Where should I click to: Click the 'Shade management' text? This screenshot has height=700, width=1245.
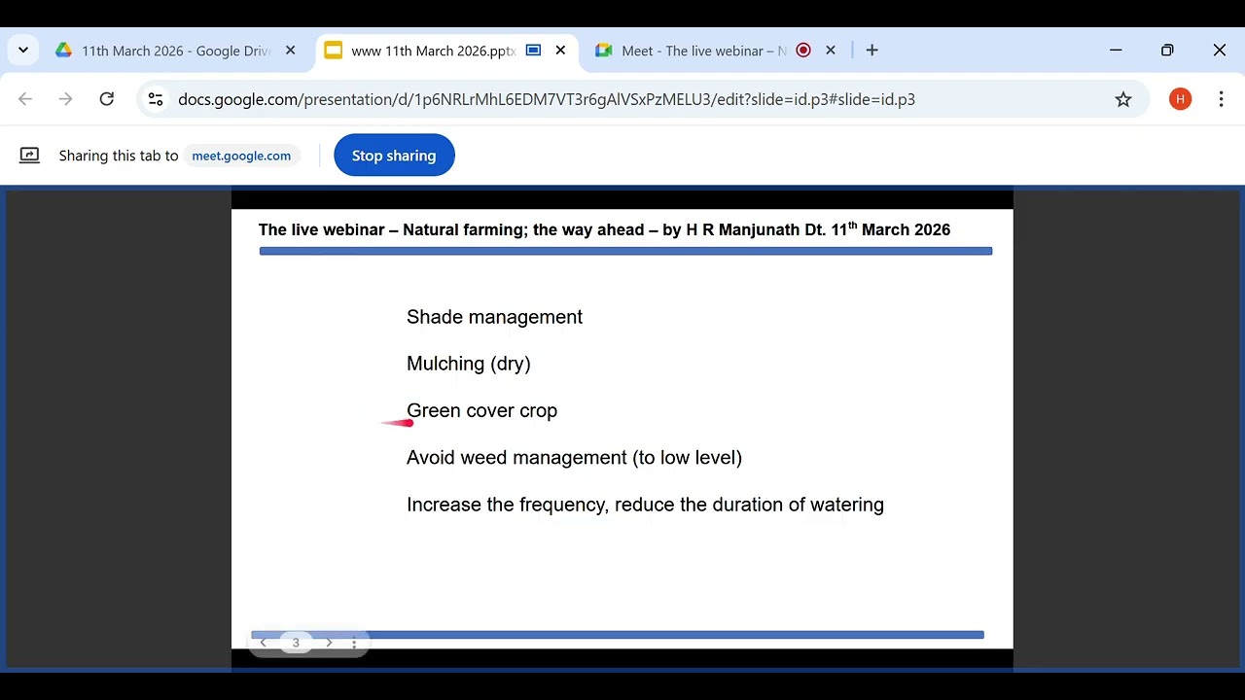pos(494,317)
